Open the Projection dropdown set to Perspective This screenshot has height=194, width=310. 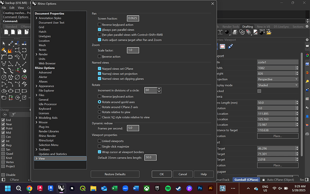(x=278, y=79)
